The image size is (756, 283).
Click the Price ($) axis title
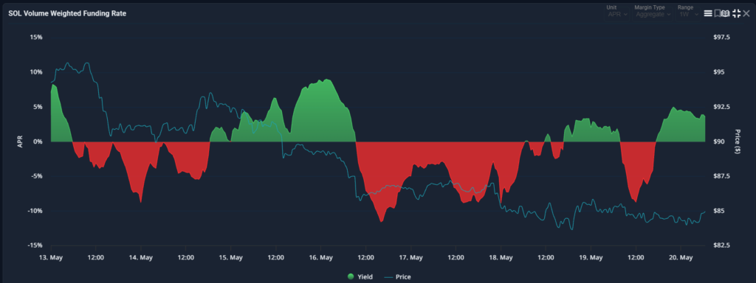coord(738,141)
